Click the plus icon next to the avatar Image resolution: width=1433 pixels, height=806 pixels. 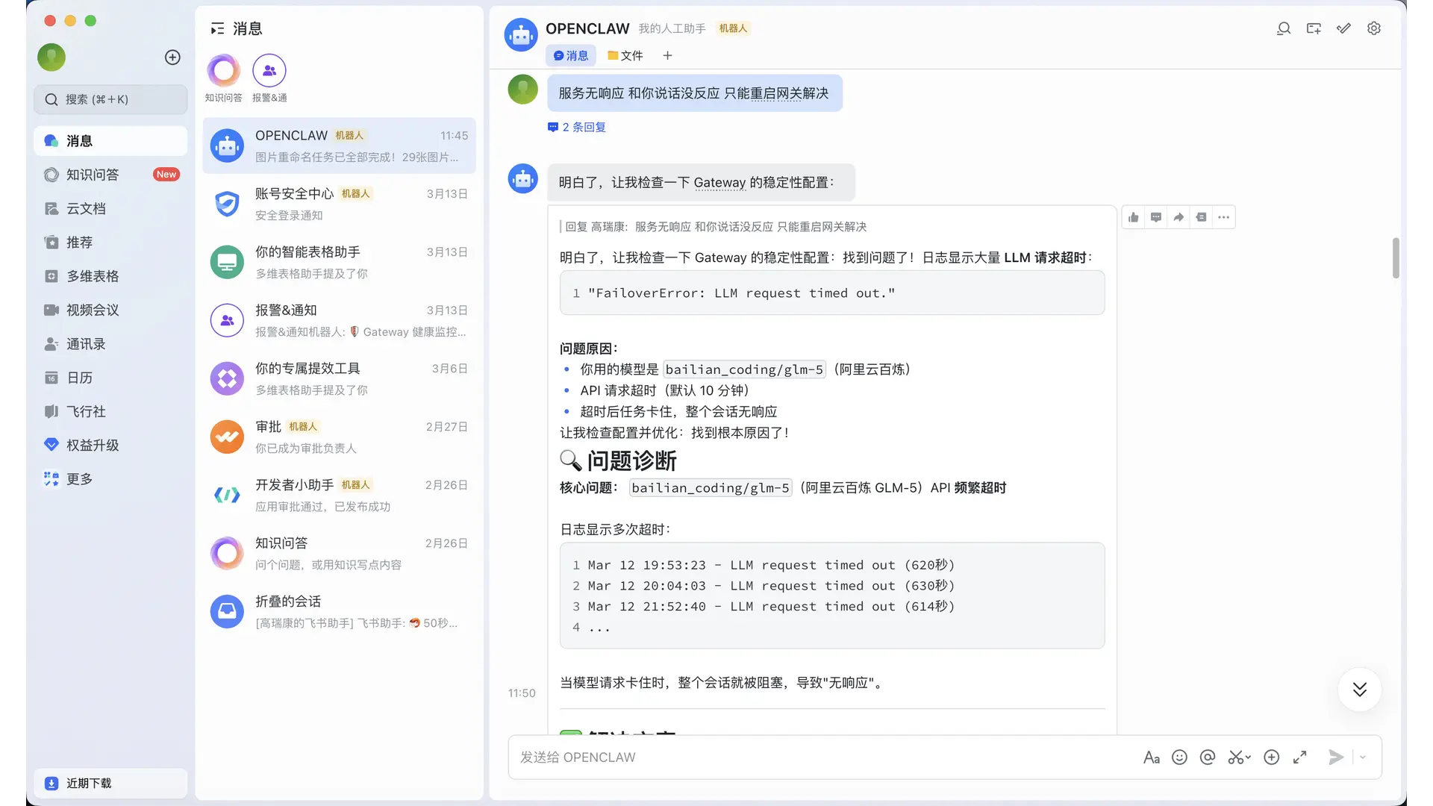tap(172, 57)
